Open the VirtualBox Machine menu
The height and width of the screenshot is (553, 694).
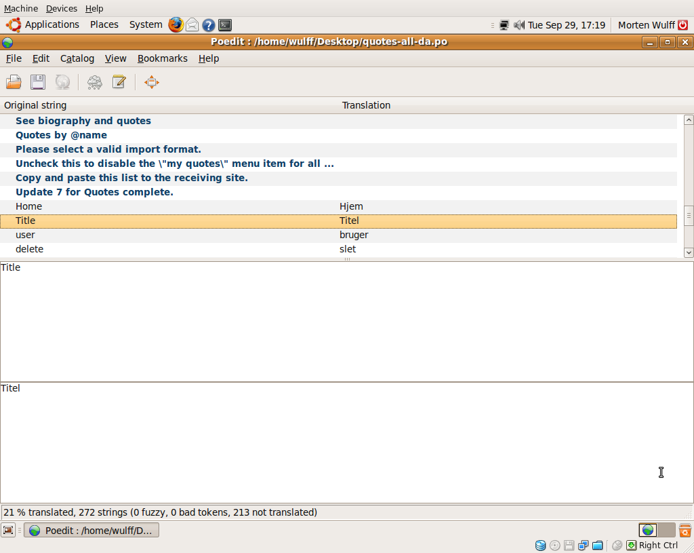21,8
